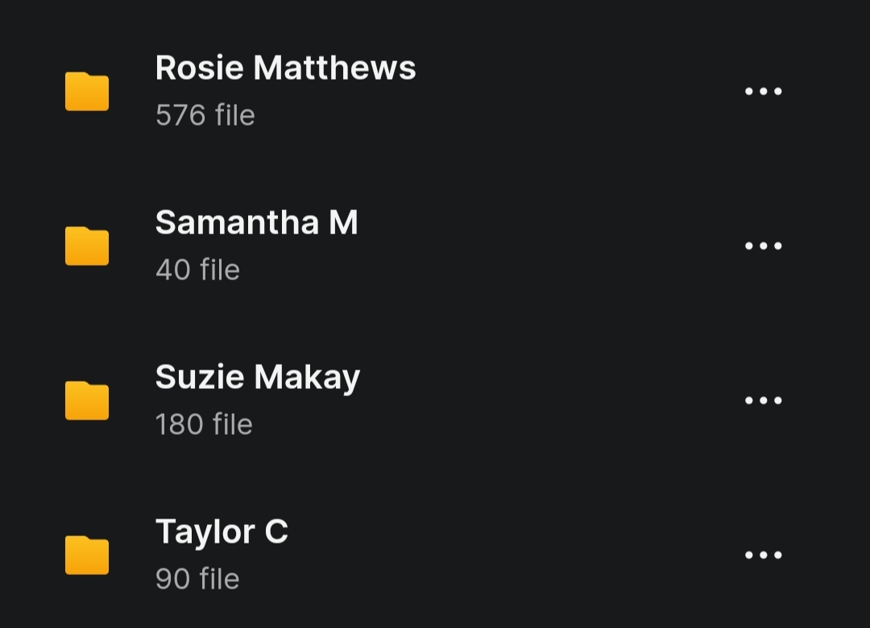The image size is (870, 628).
Task: Select the "180 file" subtitle
Action: point(204,424)
